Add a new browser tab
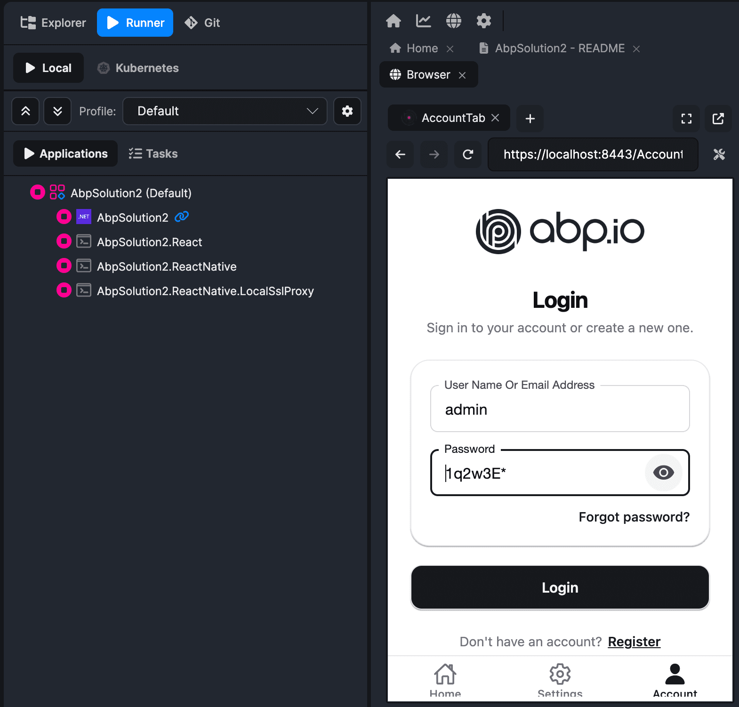The image size is (739, 707). point(530,118)
